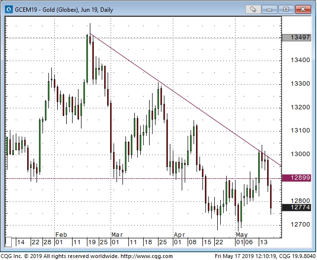
Task: Select the 13497 gray price marker
Action: click(x=296, y=37)
